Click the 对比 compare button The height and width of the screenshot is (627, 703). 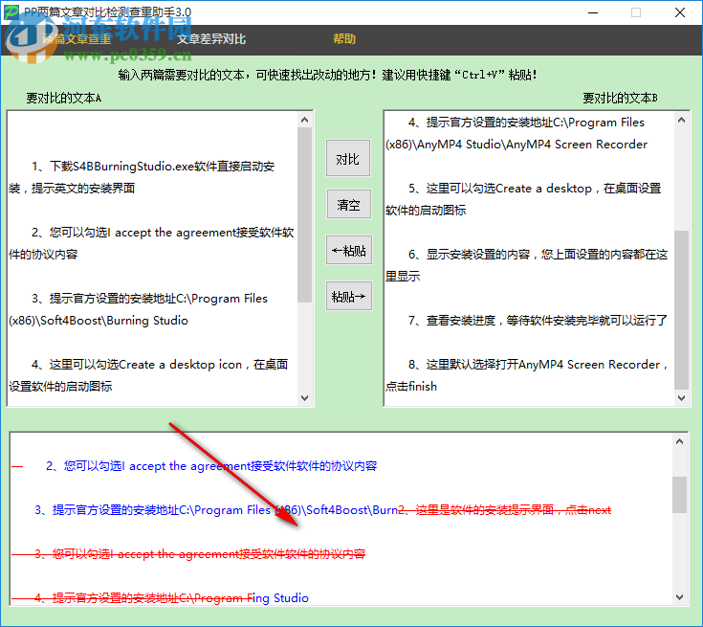(x=348, y=158)
